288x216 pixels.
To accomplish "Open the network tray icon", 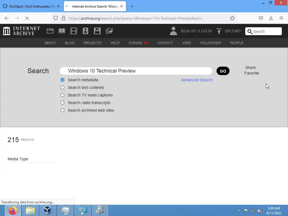I will [x=253, y=211].
